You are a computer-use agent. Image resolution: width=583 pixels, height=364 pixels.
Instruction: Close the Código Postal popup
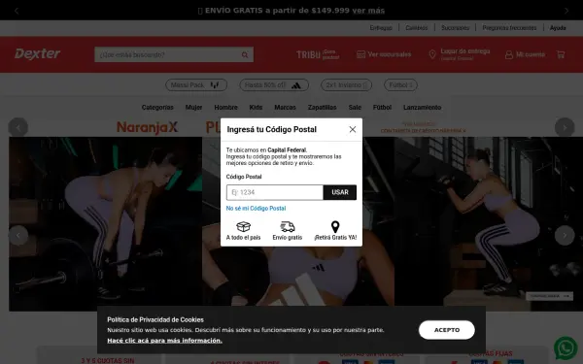tap(352, 129)
